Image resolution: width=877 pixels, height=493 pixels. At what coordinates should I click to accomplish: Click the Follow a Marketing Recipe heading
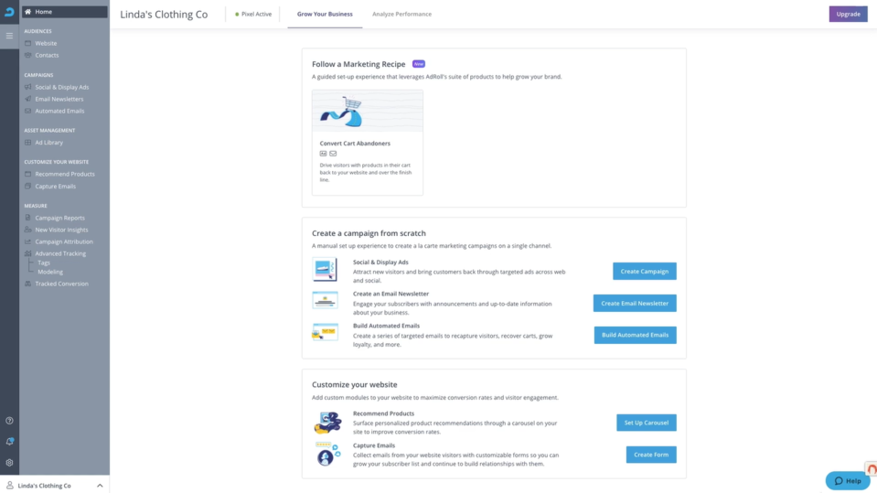coord(358,64)
